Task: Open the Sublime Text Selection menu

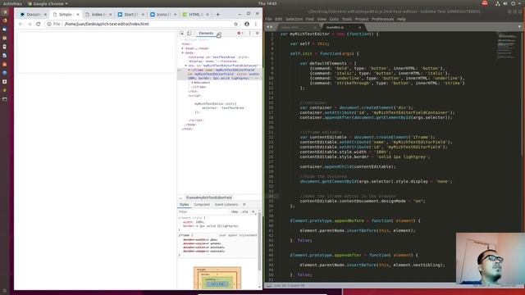Action: click(x=294, y=19)
